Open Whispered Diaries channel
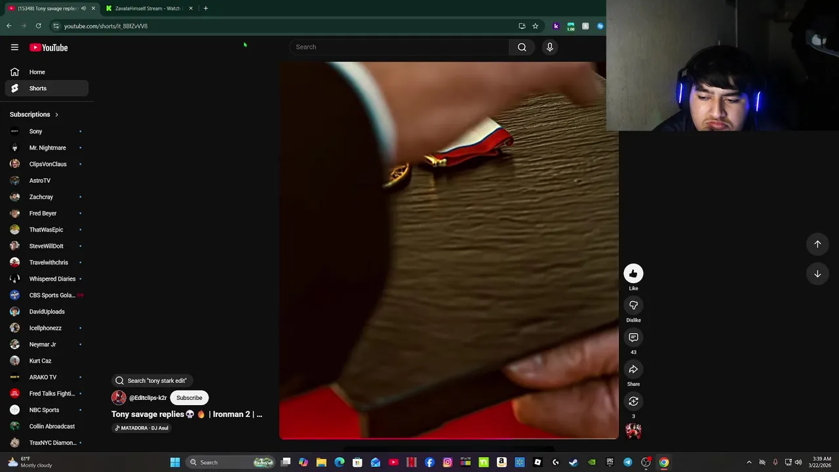Image resolution: width=839 pixels, height=472 pixels. 47,279
